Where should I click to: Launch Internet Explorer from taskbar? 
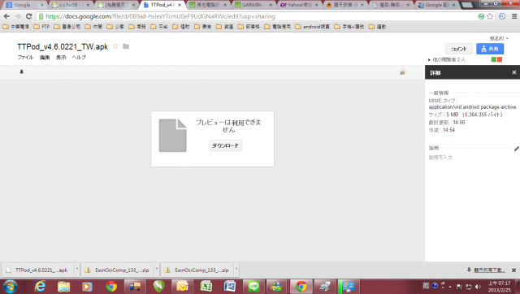pyautogui.click(x=40, y=287)
